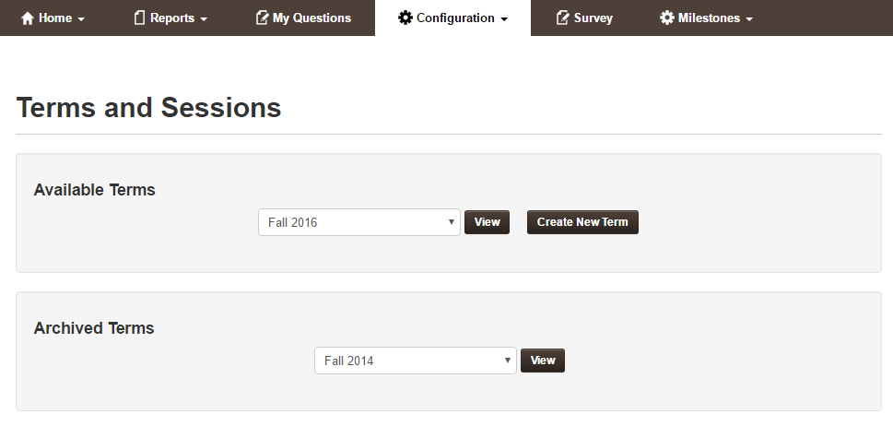
Task: Click the Create New Term button
Action: tap(582, 222)
